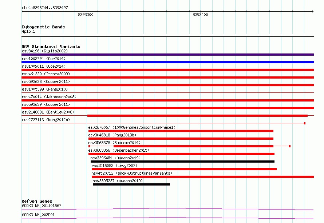Open the esv3563378 (Boomsma2014) variant
Viewport: 324px width, 223px height.
[114, 143]
